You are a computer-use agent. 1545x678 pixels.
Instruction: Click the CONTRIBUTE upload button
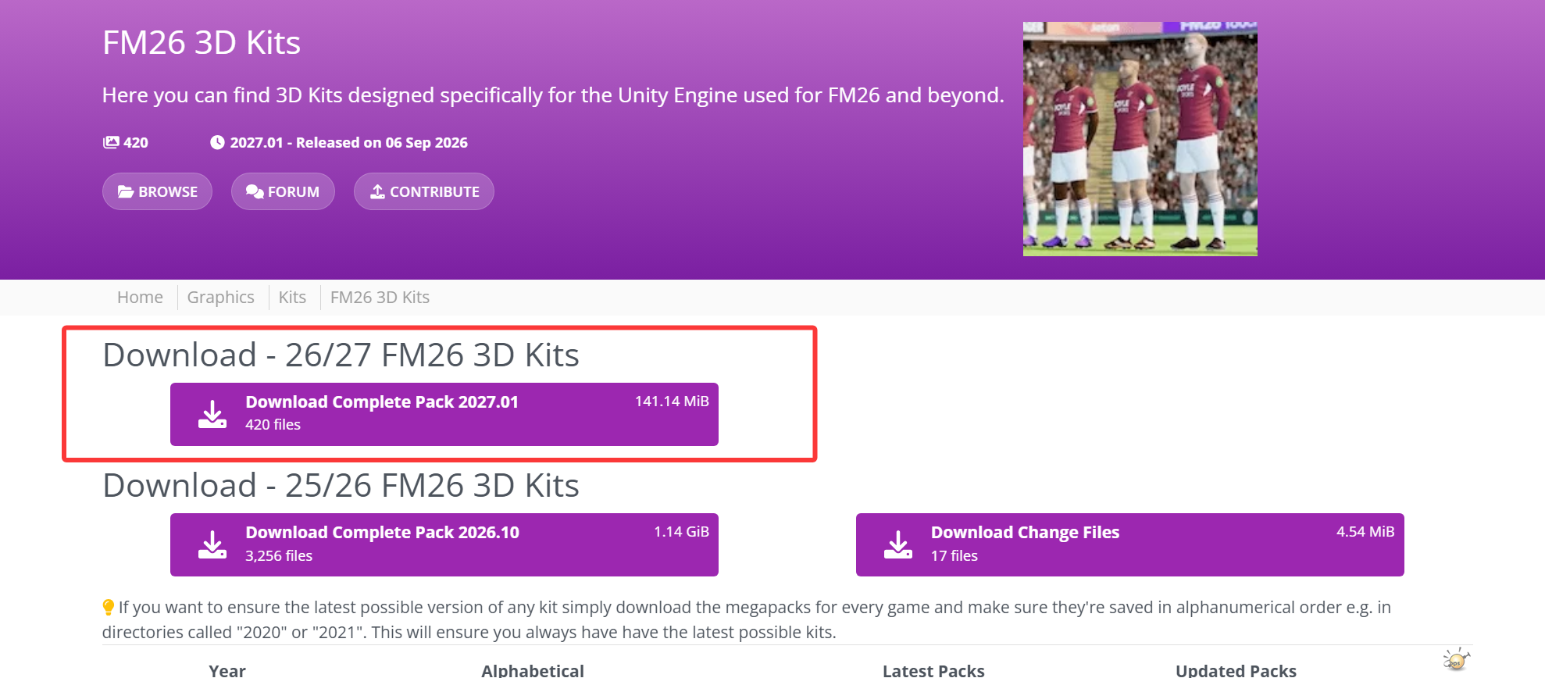(424, 191)
